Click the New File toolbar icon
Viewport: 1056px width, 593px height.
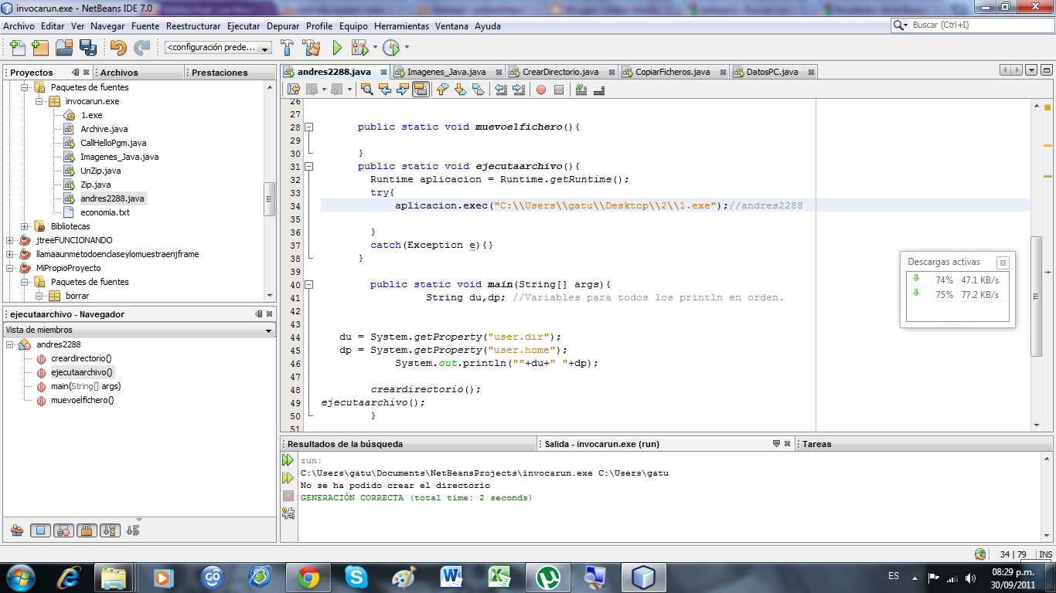(17, 48)
